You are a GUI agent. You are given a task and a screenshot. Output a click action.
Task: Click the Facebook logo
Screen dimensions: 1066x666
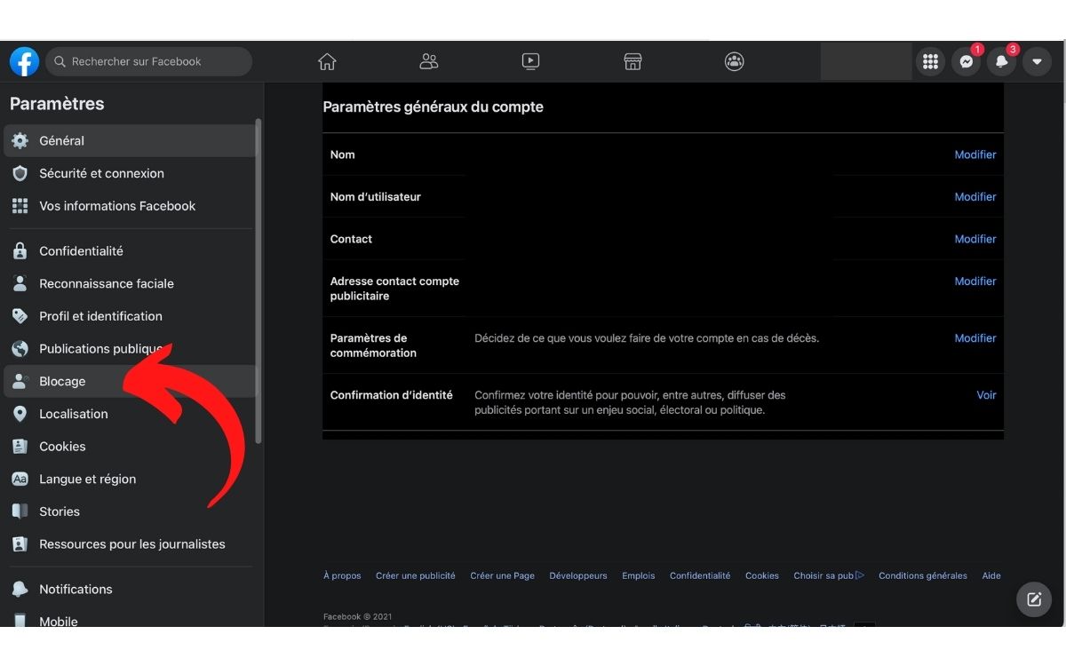24,62
